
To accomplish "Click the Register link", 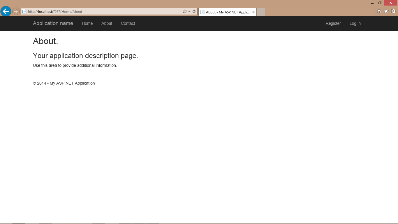I will (x=333, y=23).
